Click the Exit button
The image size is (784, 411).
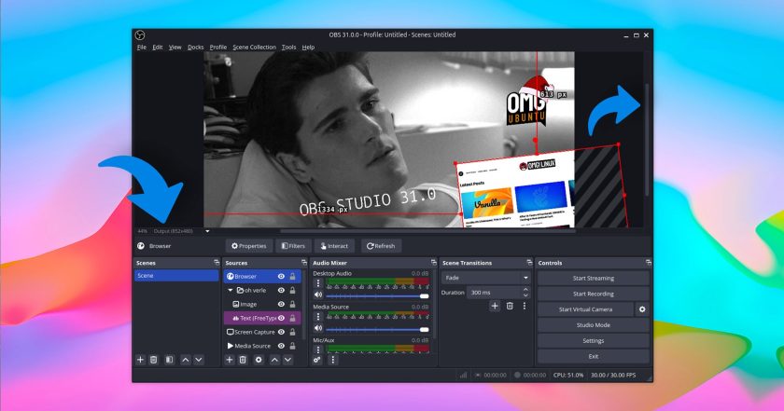tap(593, 356)
